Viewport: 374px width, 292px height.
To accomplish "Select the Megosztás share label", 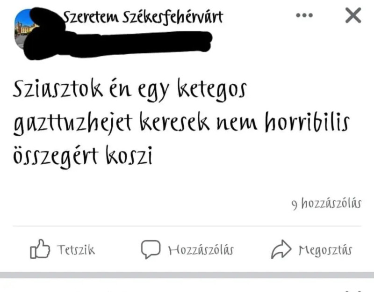I will [x=325, y=251].
